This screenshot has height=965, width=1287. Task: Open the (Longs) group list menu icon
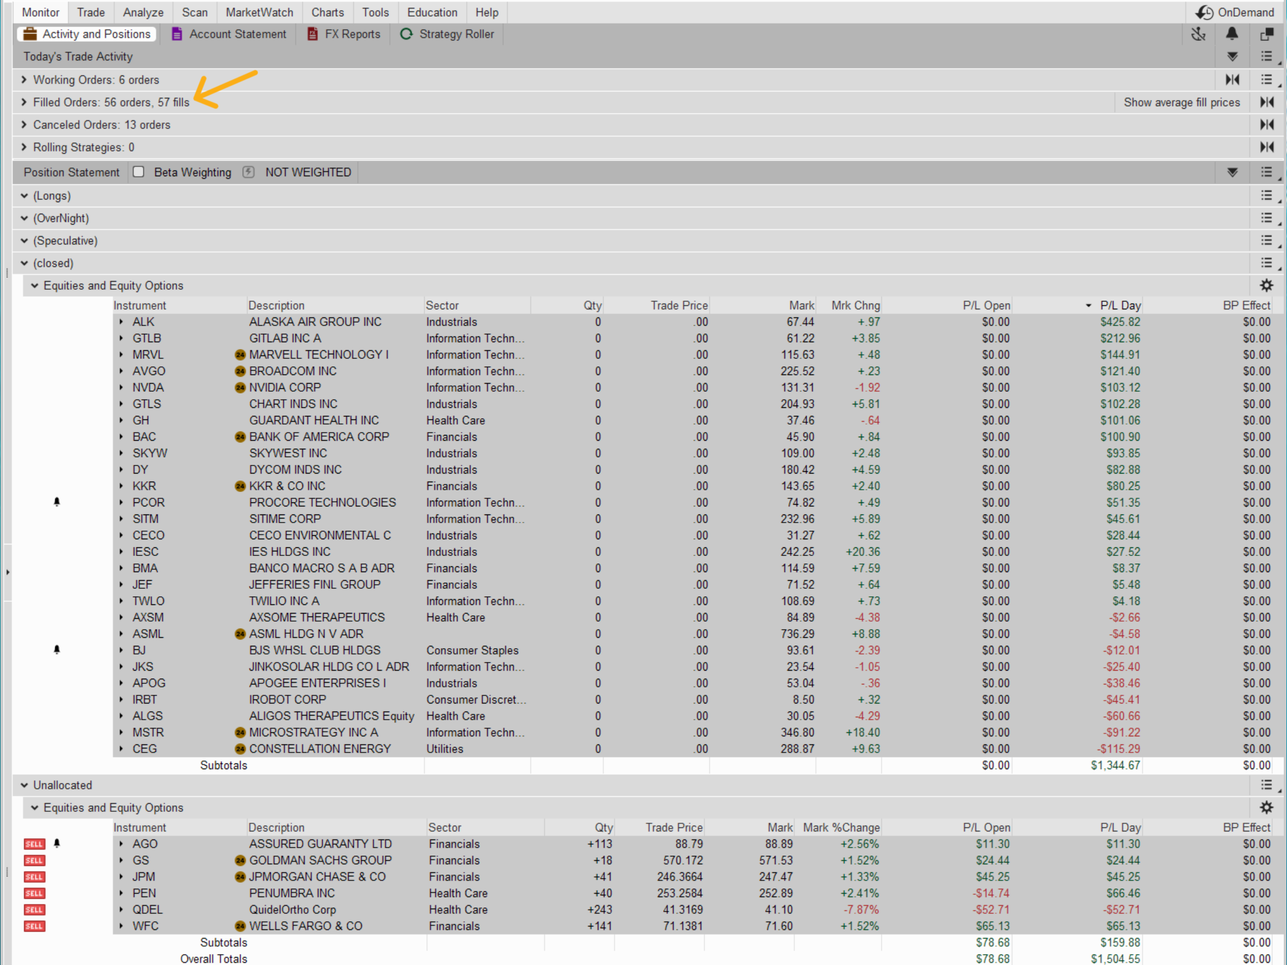click(x=1267, y=195)
